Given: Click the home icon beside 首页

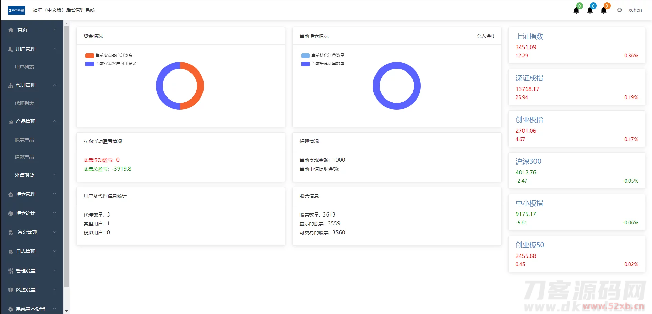Looking at the screenshot, I should (11, 30).
